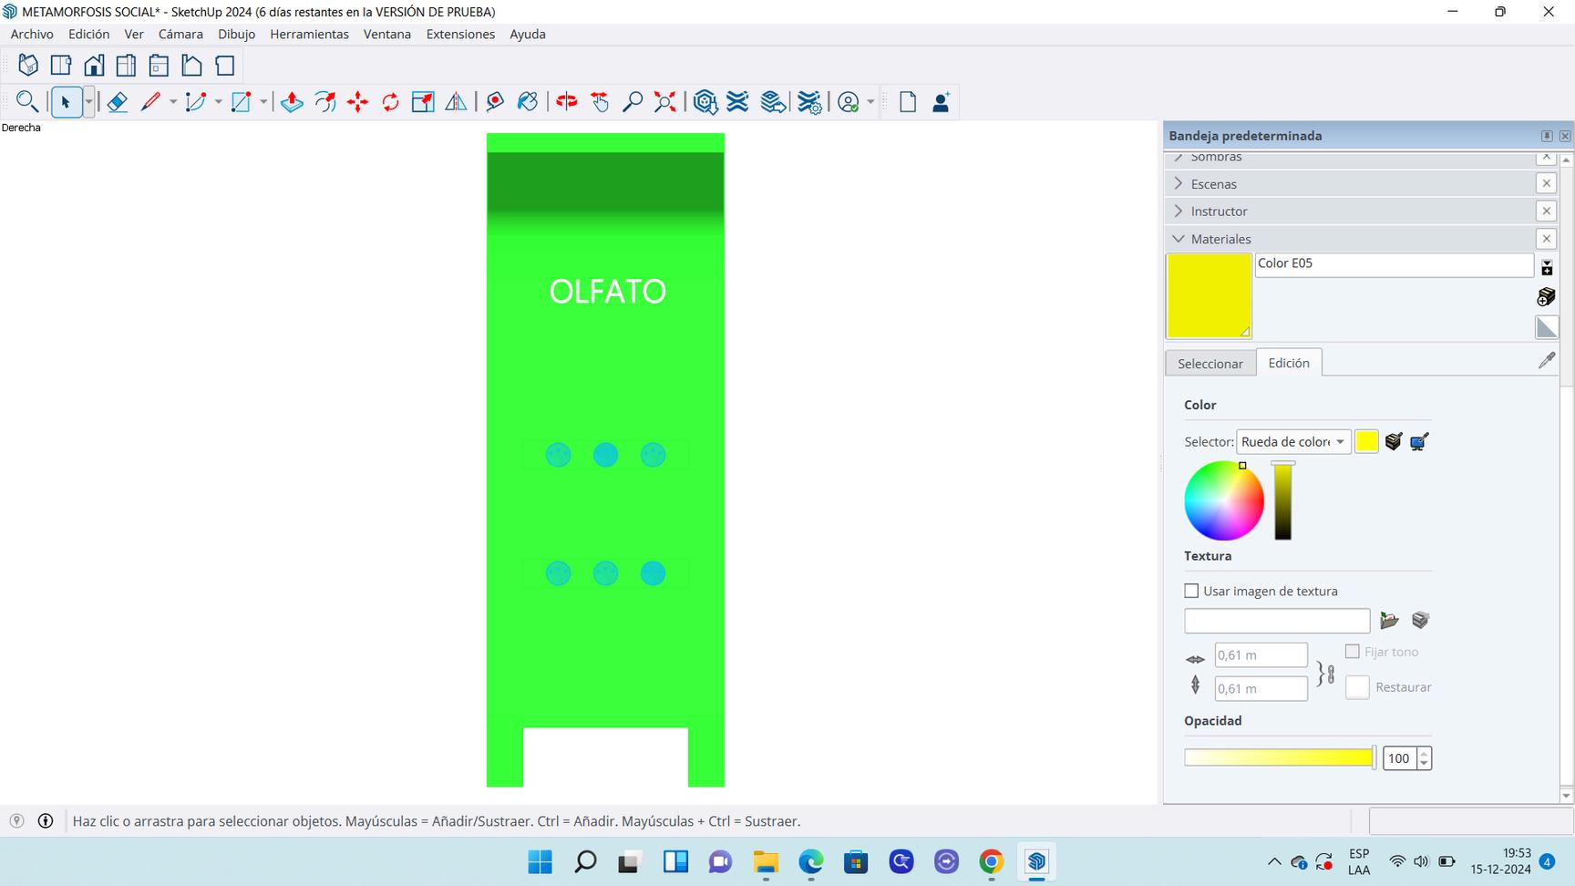Viewport: 1575px width, 886px height.
Task: Activate the Offset tool
Action: [x=325, y=102]
